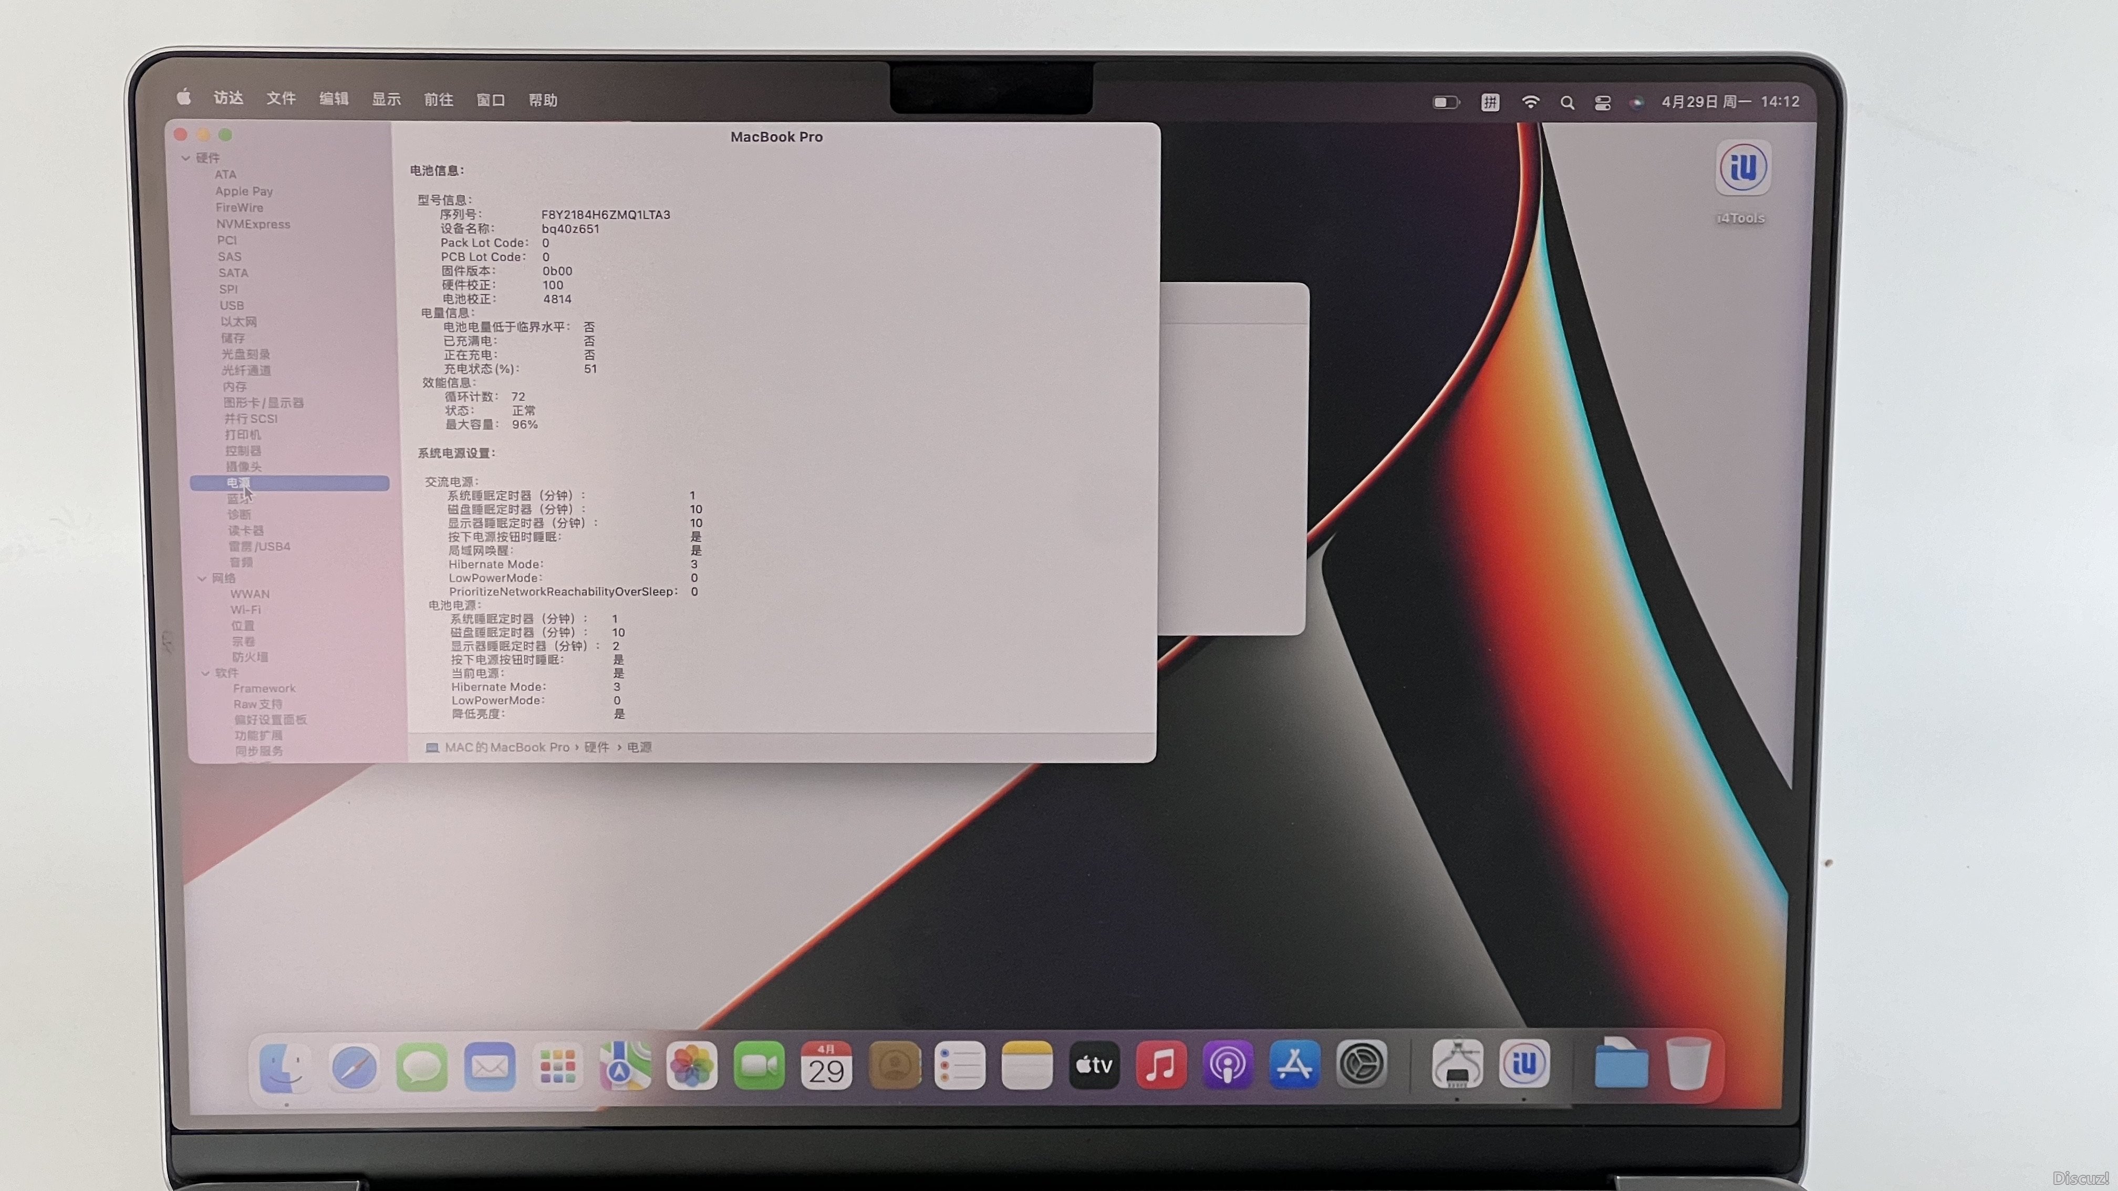
Task: Click 硬件 in the path bar
Action: point(596,747)
